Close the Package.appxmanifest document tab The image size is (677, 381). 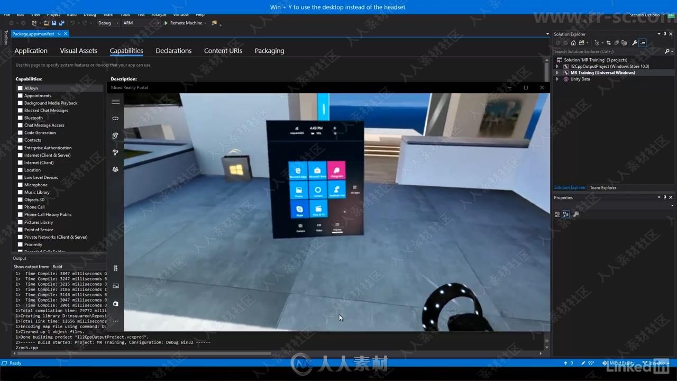(x=66, y=34)
